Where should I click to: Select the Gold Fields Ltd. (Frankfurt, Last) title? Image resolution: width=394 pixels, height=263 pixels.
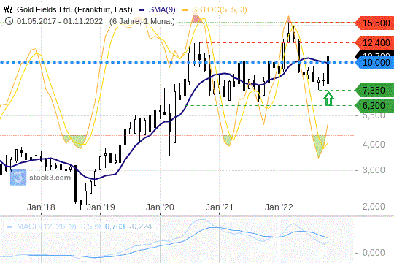(74, 9)
